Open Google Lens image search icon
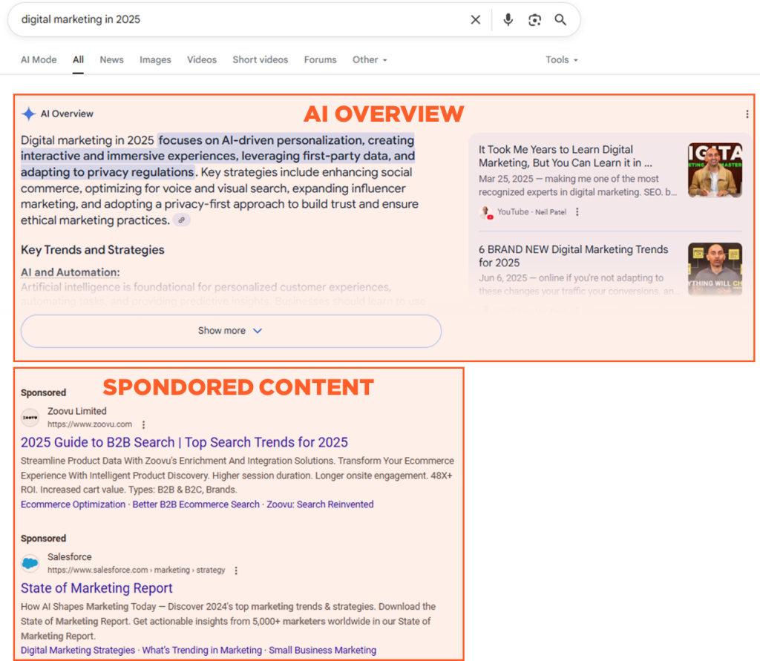 click(534, 20)
